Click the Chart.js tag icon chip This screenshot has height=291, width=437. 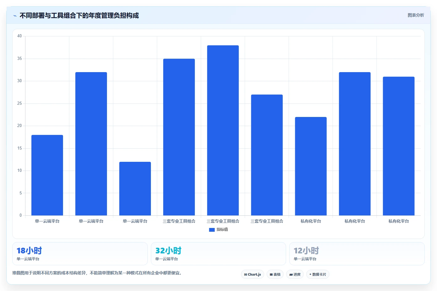(253, 274)
